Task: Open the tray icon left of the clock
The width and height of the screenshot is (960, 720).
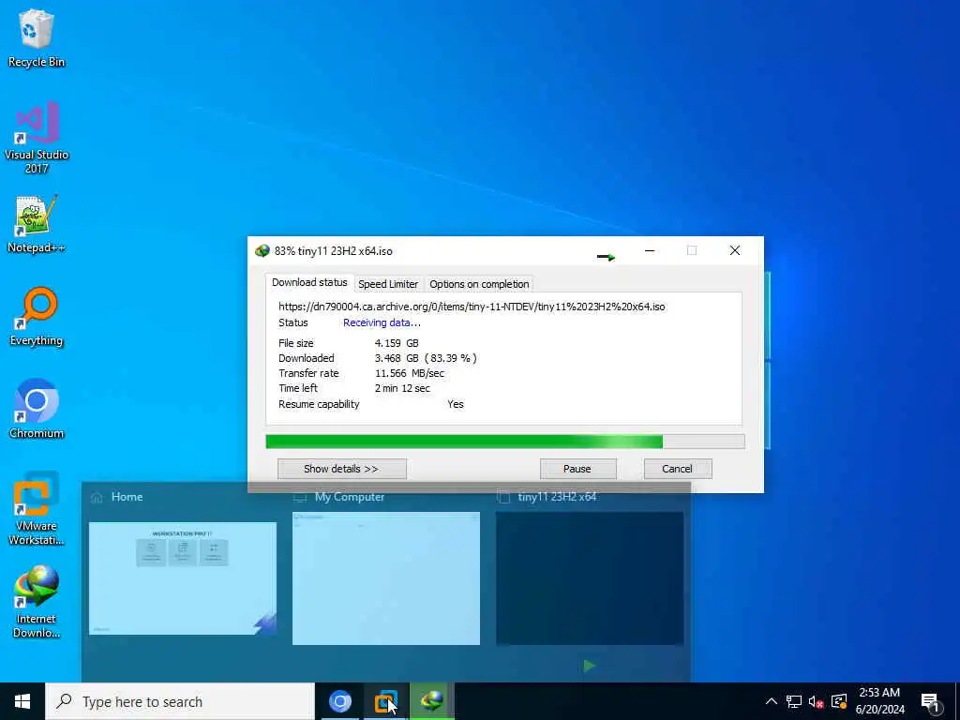Action: click(839, 701)
